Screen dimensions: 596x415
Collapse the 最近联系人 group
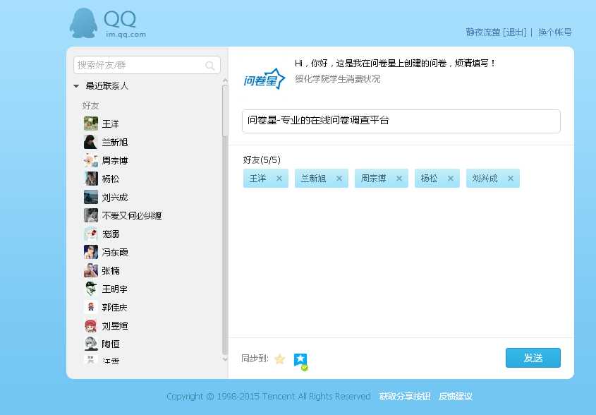tap(76, 86)
